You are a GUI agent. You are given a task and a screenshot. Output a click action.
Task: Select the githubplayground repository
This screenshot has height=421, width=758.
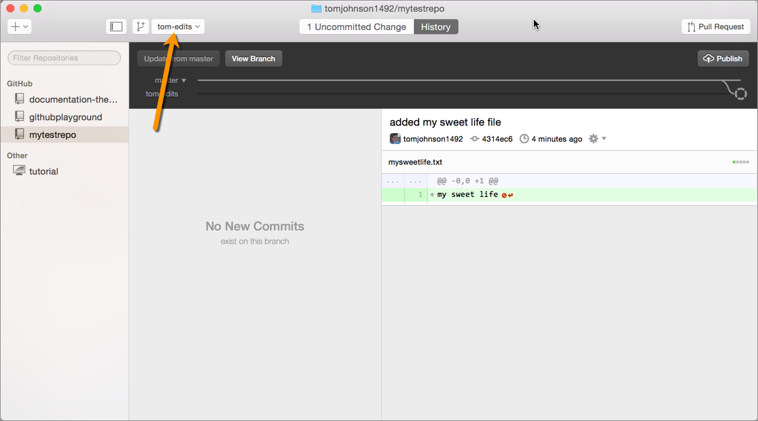point(65,117)
